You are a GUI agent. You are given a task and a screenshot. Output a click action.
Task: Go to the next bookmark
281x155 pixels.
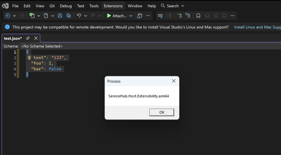(x=215, y=16)
